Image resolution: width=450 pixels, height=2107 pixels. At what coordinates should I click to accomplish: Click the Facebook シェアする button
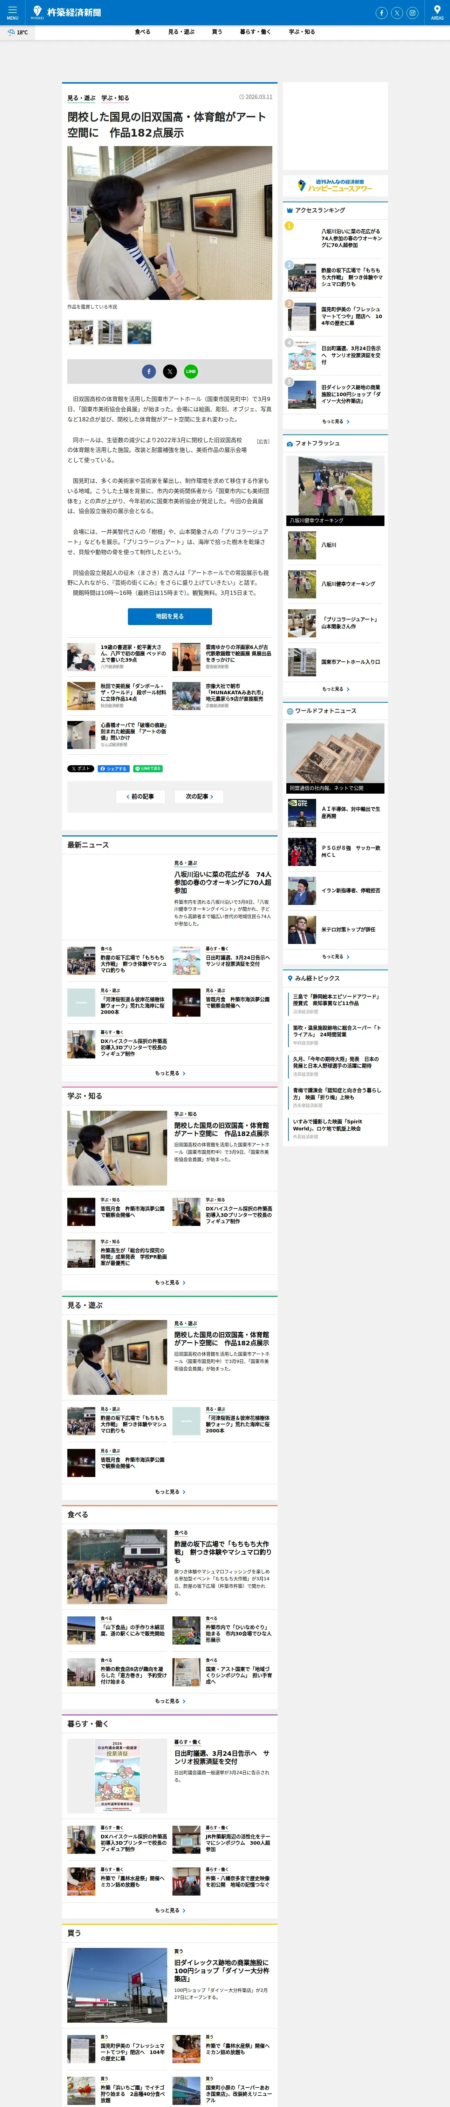114,769
